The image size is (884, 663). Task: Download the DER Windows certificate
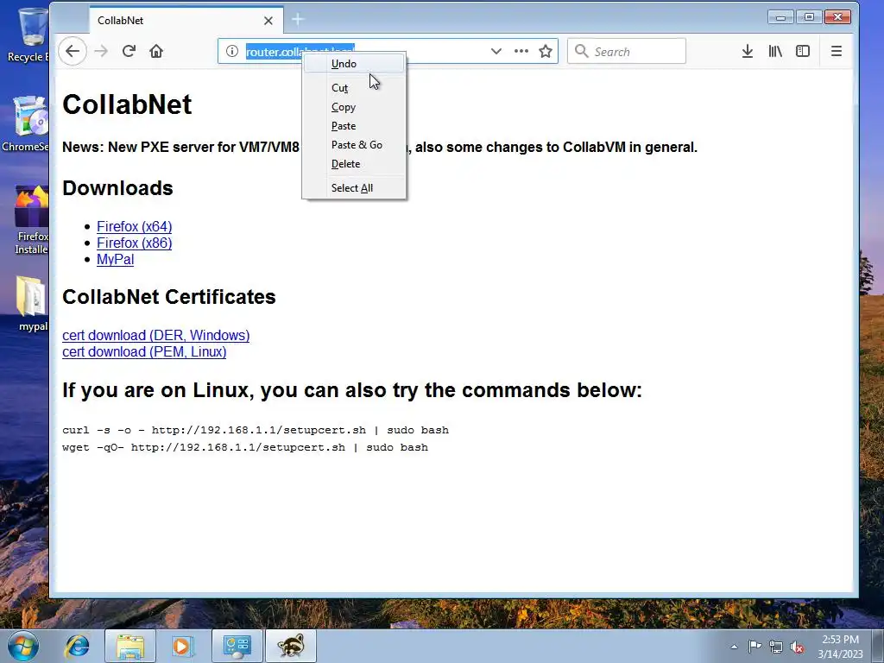click(x=155, y=336)
